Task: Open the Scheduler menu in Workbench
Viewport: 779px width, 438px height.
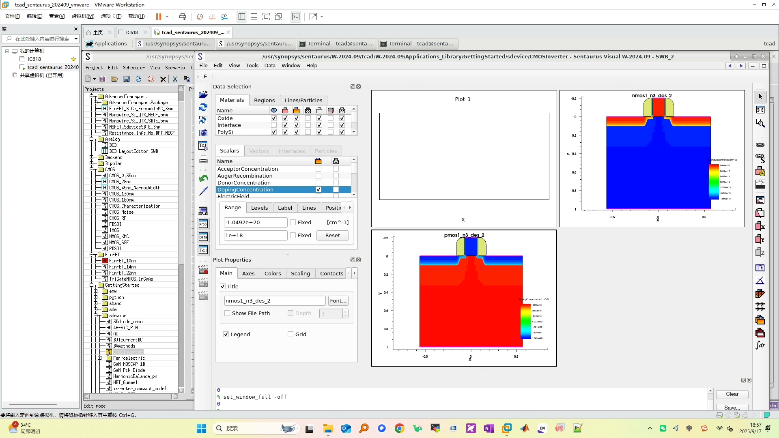Action: [x=134, y=68]
